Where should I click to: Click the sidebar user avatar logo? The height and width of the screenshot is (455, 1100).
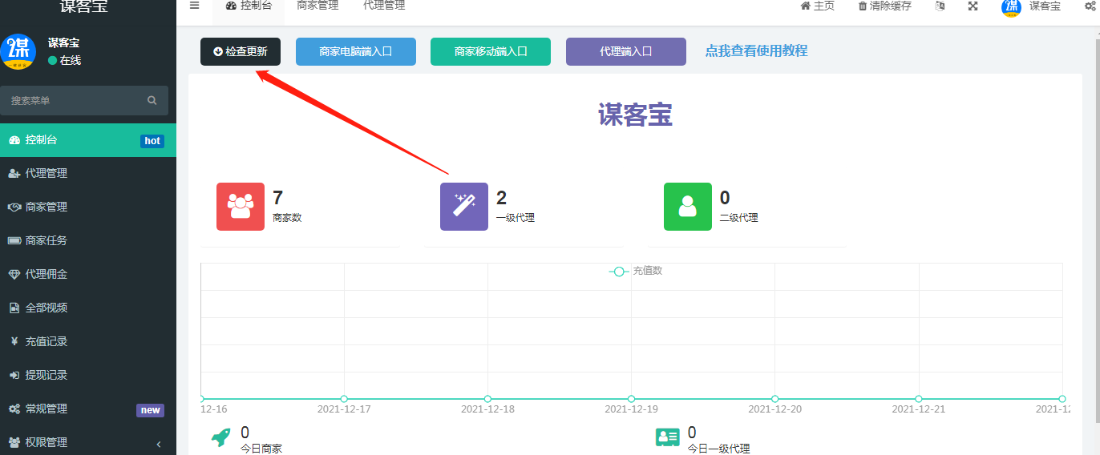pyautogui.click(x=18, y=51)
